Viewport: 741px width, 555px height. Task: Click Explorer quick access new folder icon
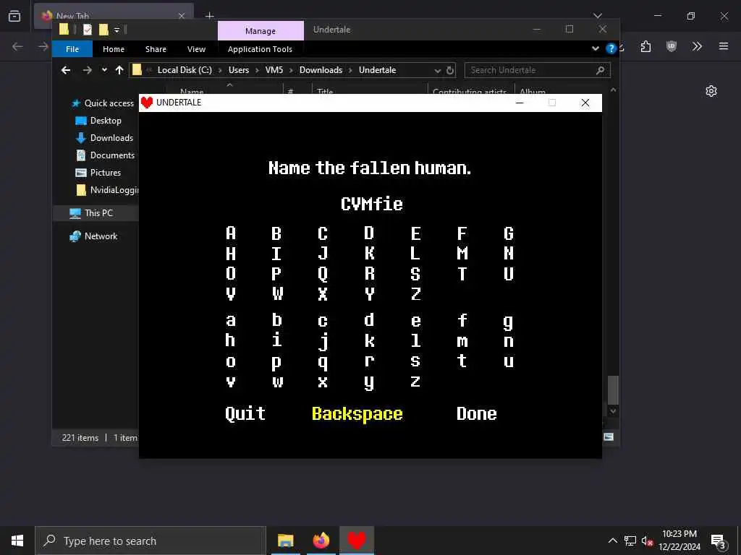pyautogui.click(x=103, y=30)
